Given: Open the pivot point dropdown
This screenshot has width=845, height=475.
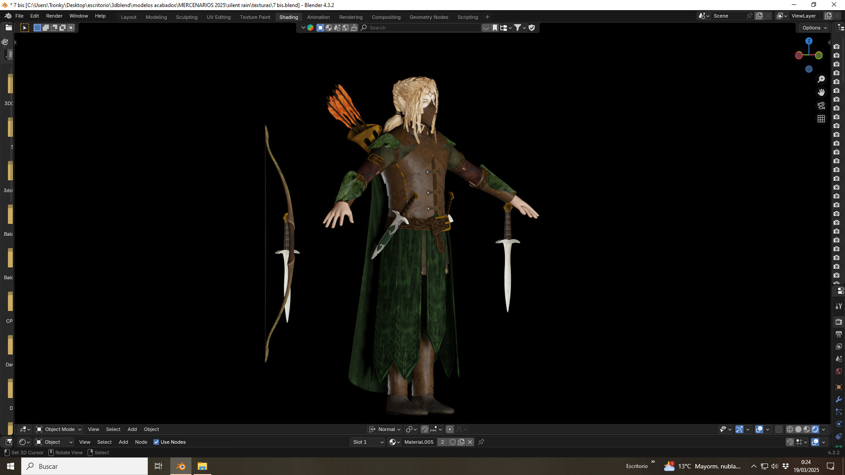Looking at the screenshot, I should [x=411, y=429].
